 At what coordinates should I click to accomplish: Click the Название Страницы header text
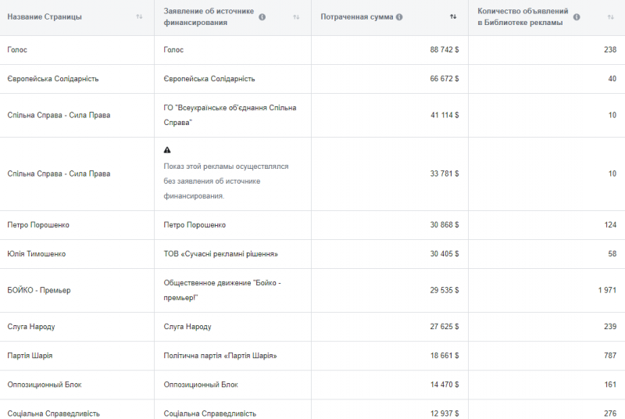45,17
